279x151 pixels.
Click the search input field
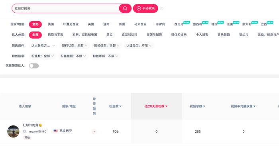[x=65, y=8]
